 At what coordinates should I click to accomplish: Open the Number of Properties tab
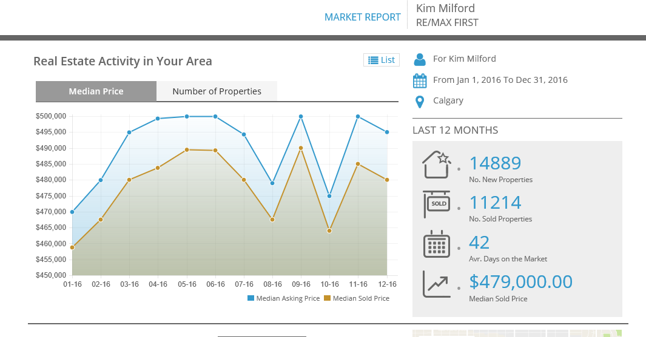point(217,91)
